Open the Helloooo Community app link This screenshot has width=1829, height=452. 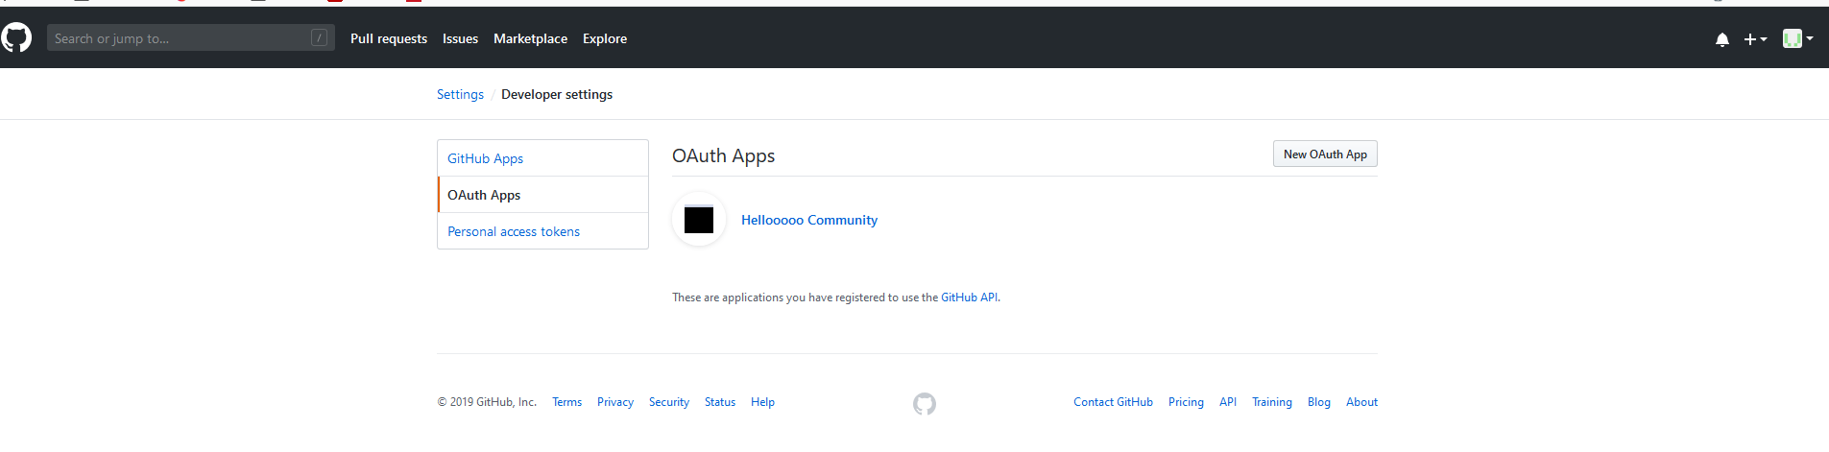click(809, 220)
